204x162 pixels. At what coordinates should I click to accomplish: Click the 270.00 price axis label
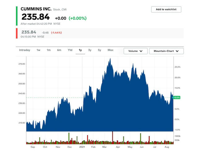click(x=22, y=64)
